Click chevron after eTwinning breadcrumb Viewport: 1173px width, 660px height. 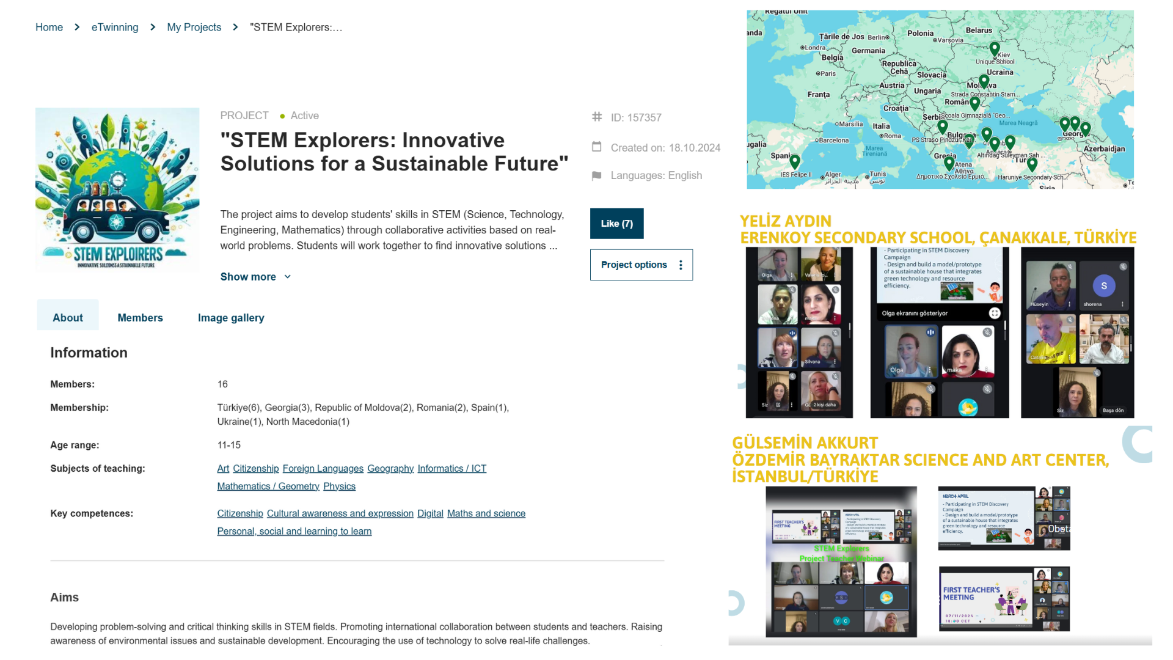(153, 28)
